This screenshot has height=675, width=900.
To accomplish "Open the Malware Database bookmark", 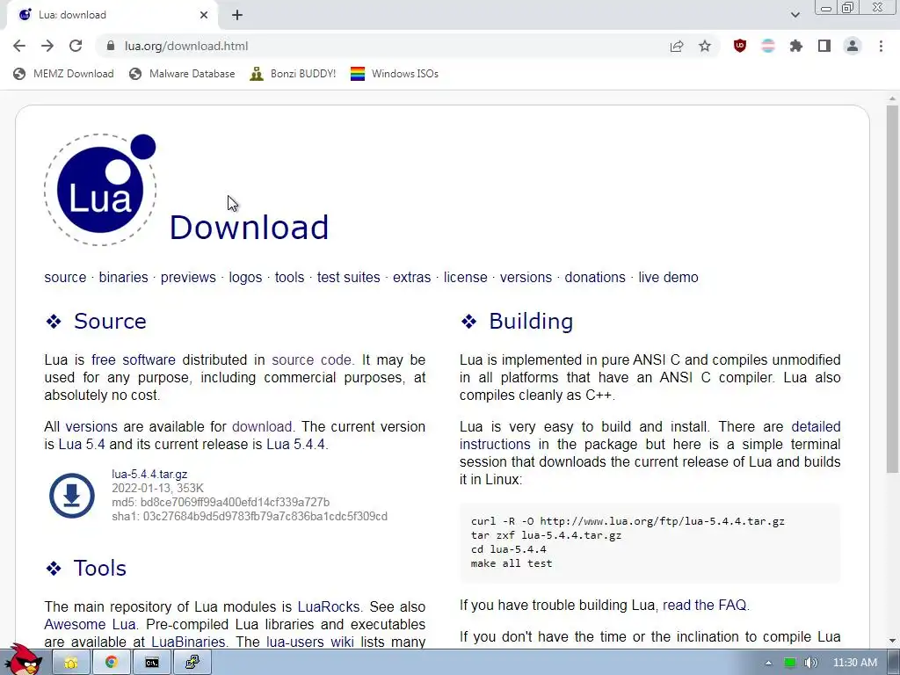I will click(182, 74).
